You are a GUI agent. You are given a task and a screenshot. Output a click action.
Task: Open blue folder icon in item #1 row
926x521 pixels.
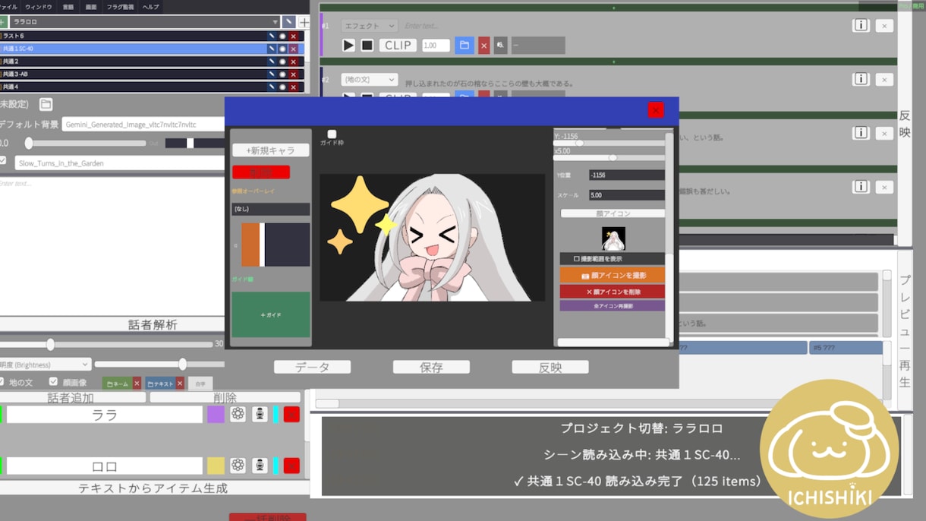[465, 46]
